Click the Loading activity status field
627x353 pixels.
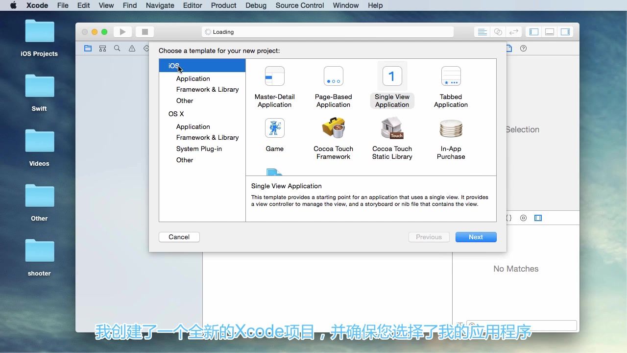tap(328, 32)
